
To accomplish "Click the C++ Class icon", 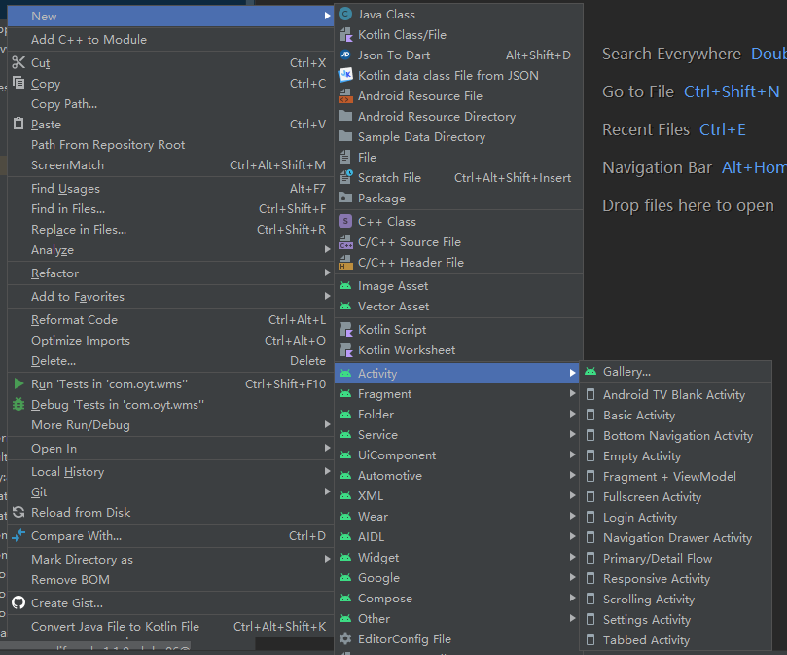I will coord(345,222).
